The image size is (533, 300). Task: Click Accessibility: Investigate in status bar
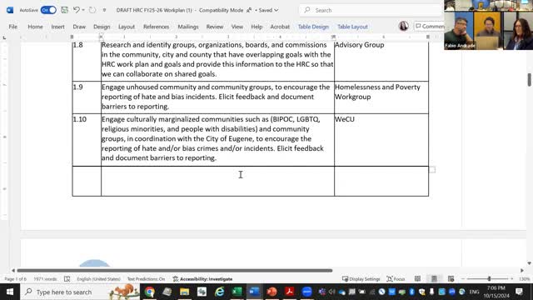[202, 279]
